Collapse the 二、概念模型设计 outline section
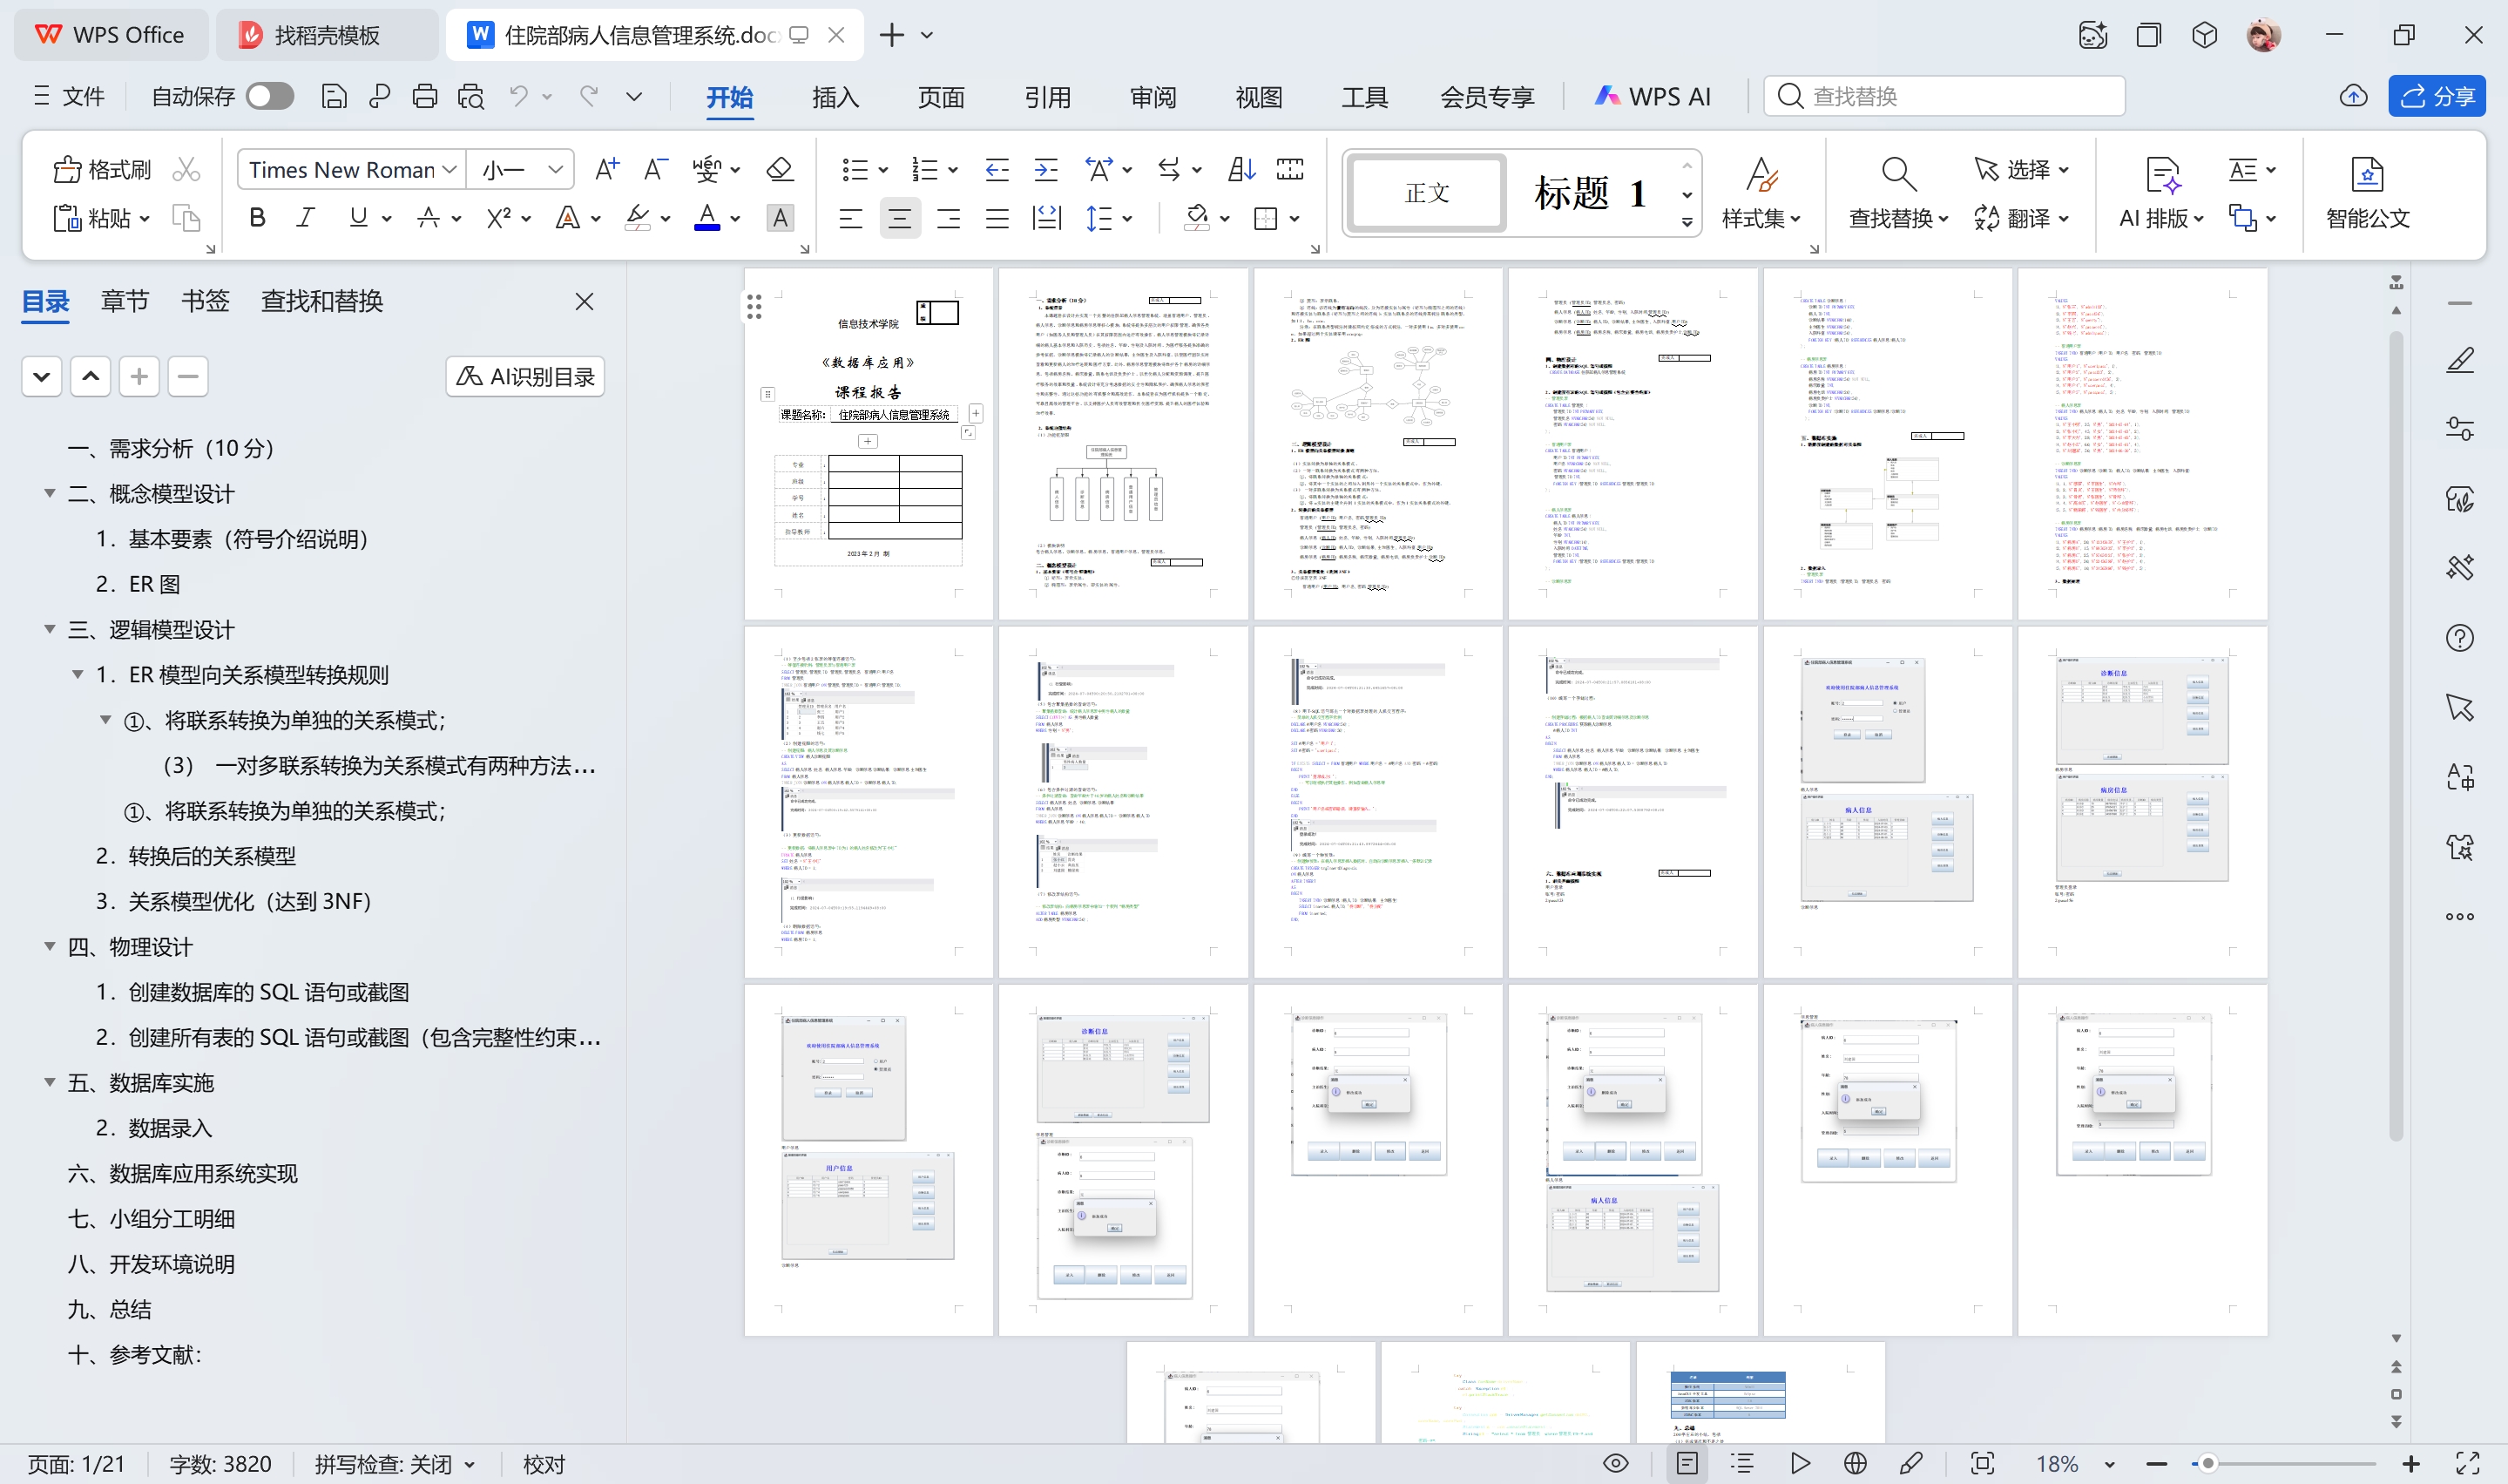Viewport: 2508px width, 1484px height. click(49, 493)
